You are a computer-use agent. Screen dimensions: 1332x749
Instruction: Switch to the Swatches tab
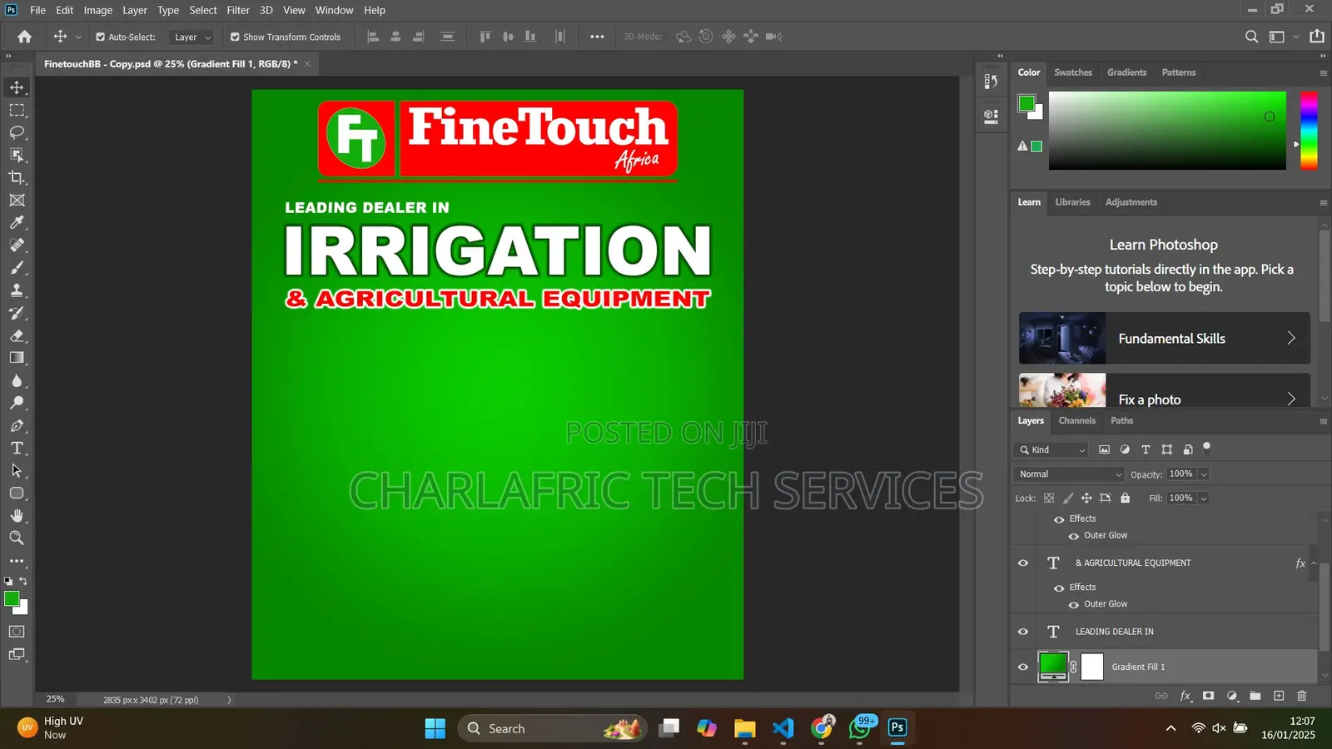1072,72
